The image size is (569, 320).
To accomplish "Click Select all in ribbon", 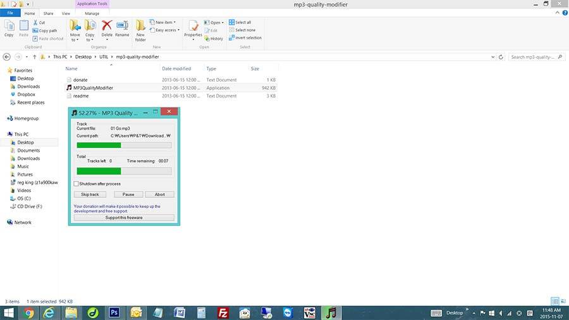I will (240, 22).
